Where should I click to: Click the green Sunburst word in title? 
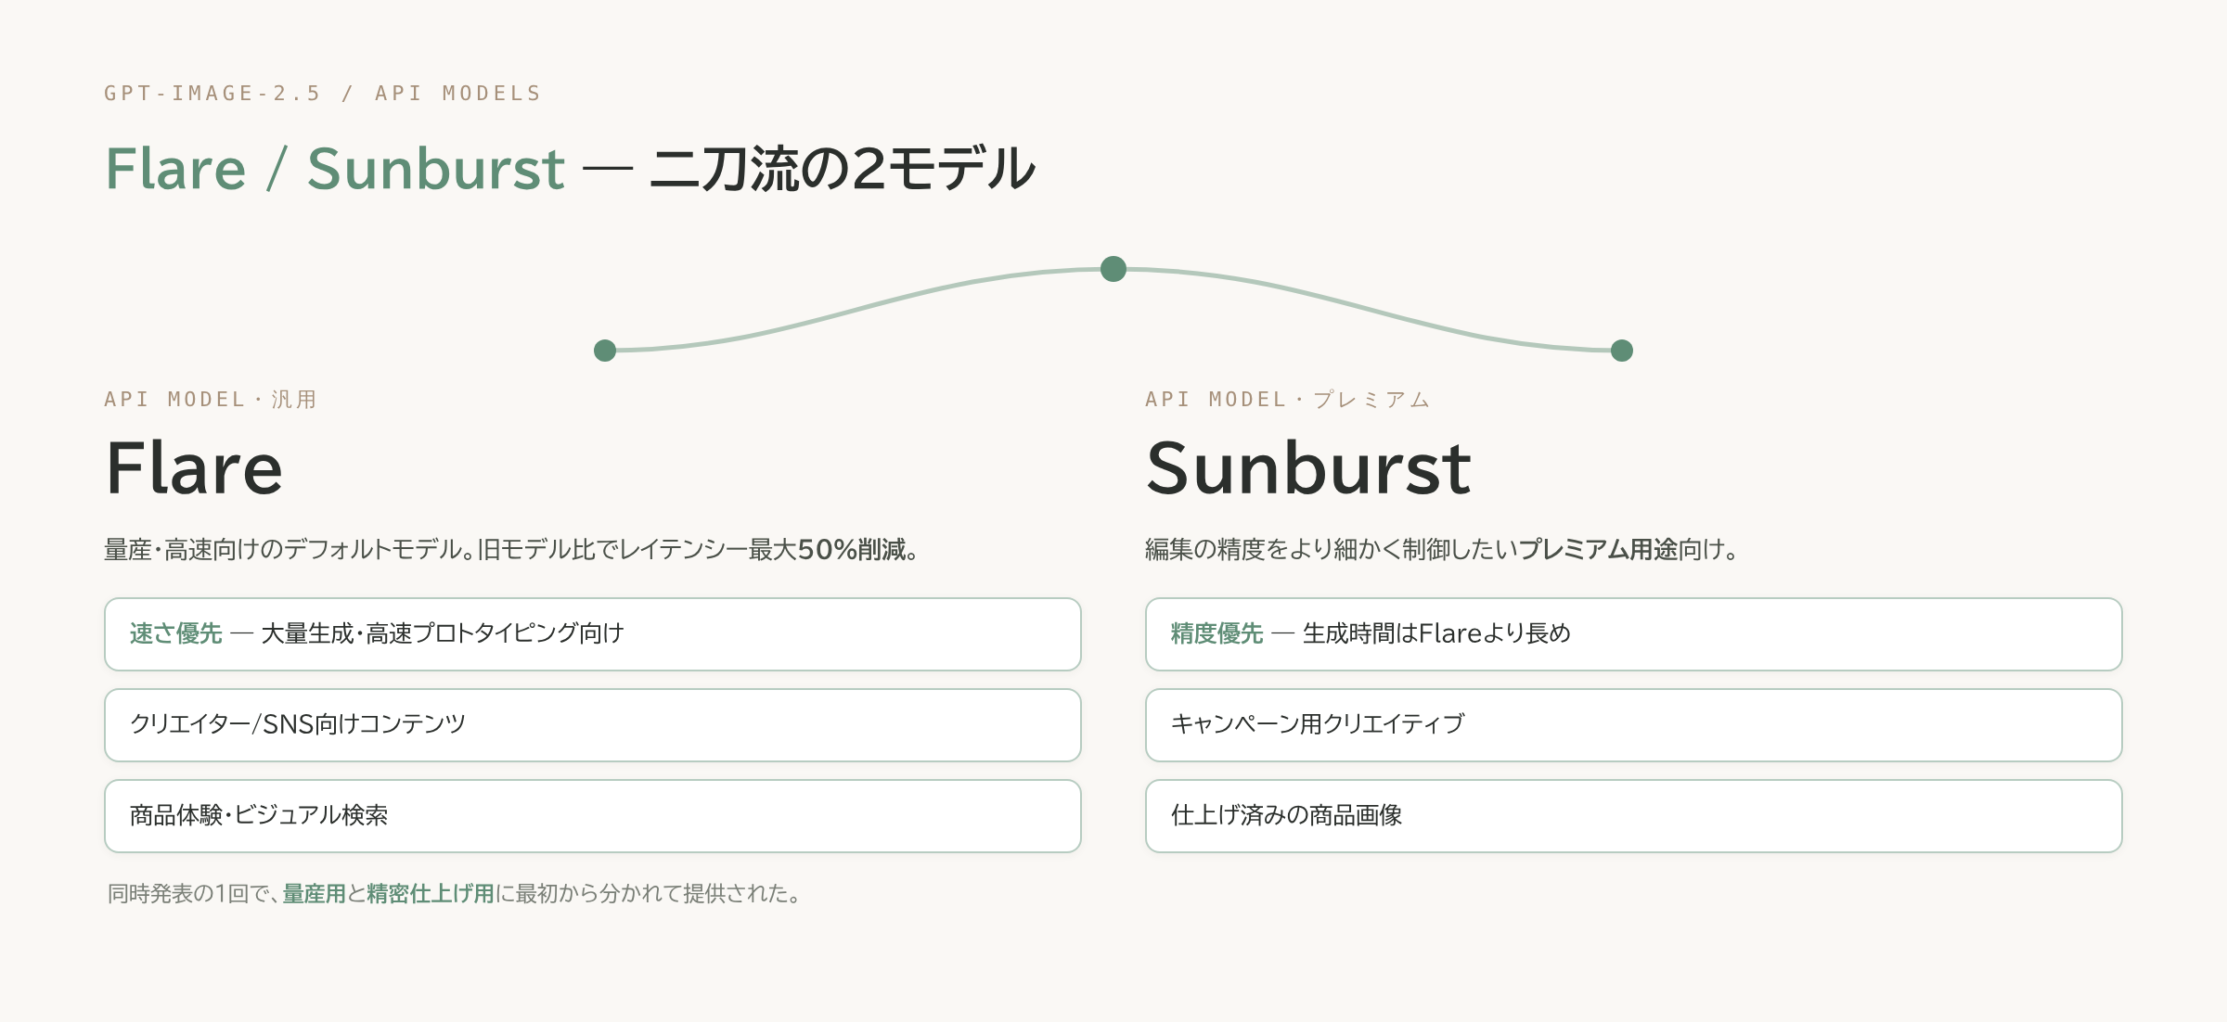pos(436,169)
